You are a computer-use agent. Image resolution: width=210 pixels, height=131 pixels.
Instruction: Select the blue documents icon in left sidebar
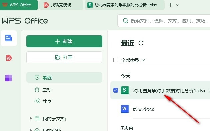click(x=9, y=38)
